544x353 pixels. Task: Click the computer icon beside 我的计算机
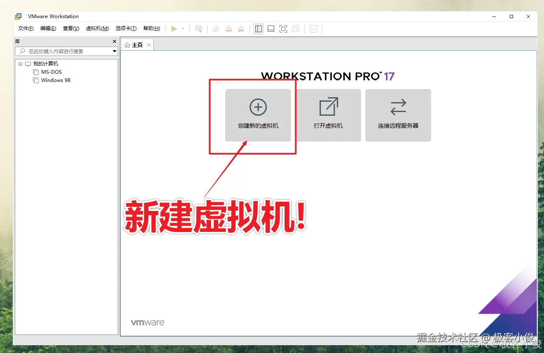(28, 64)
